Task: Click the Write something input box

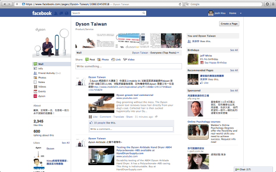Action: [x=129, y=66]
